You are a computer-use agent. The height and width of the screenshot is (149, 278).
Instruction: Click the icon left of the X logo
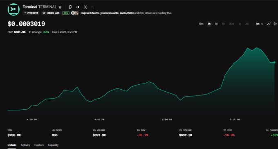(78, 7)
